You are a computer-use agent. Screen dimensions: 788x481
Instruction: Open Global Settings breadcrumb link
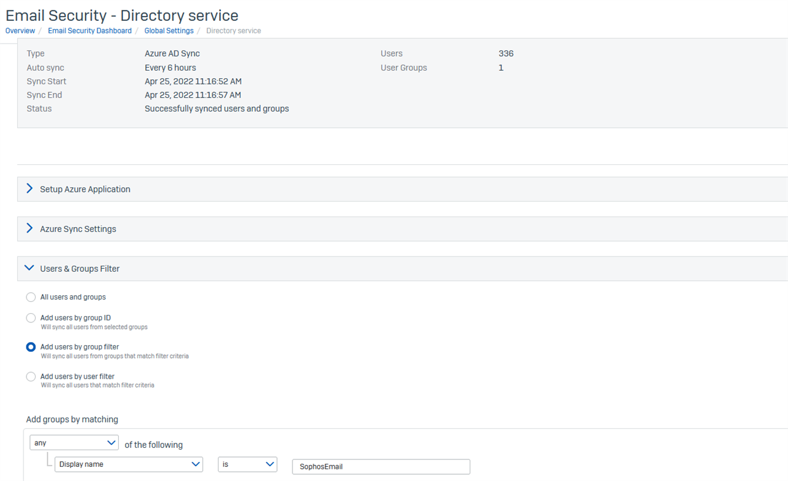(x=169, y=31)
